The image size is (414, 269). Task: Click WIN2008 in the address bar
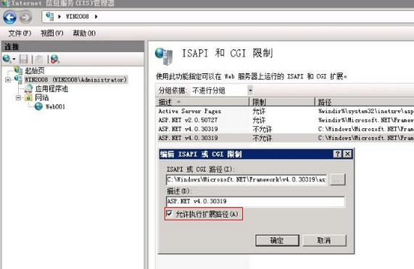[78, 17]
